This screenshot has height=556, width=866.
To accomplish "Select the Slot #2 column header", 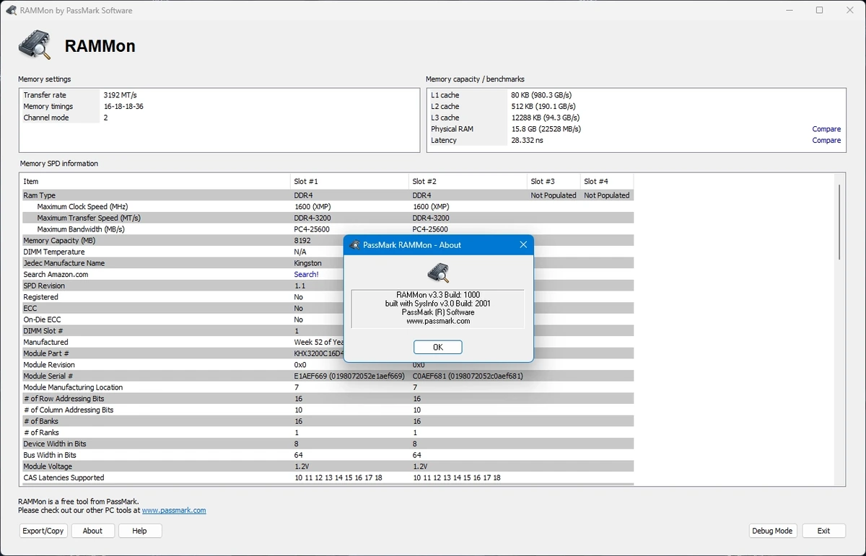I will click(x=468, y=182).
